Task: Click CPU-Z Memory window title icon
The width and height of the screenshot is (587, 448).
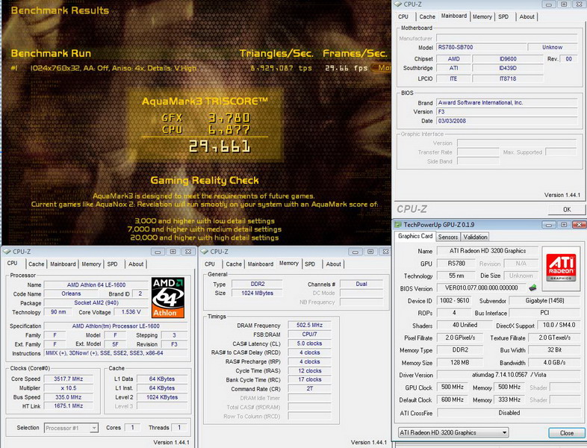Action: 205,252
